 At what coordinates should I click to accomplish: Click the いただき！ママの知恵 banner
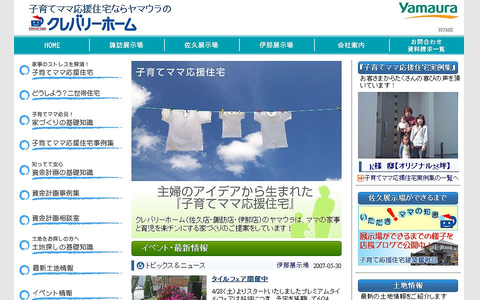tap(408, 218)
